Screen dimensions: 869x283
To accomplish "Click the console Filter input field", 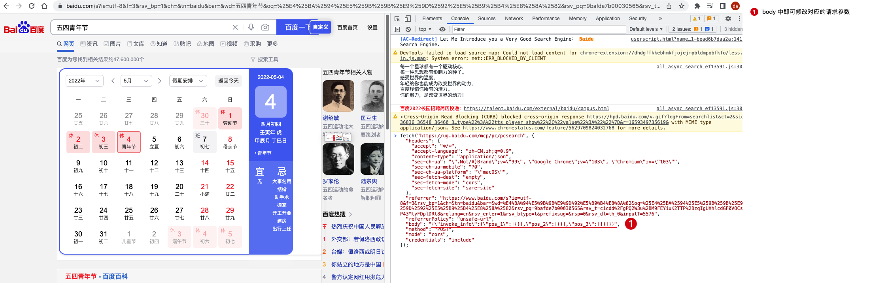I will [538, 29].
